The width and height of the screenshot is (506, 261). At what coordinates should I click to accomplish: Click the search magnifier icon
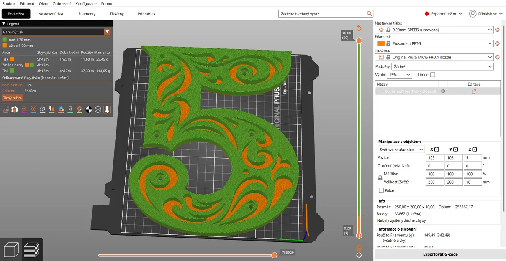coord(369,14)
